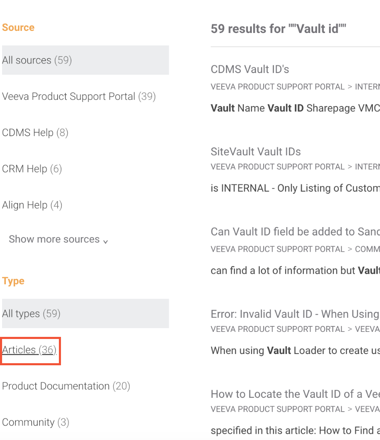Click portal breadcrumb under How to Locate result
Screen dimensions: 380x440
point(278,410)
